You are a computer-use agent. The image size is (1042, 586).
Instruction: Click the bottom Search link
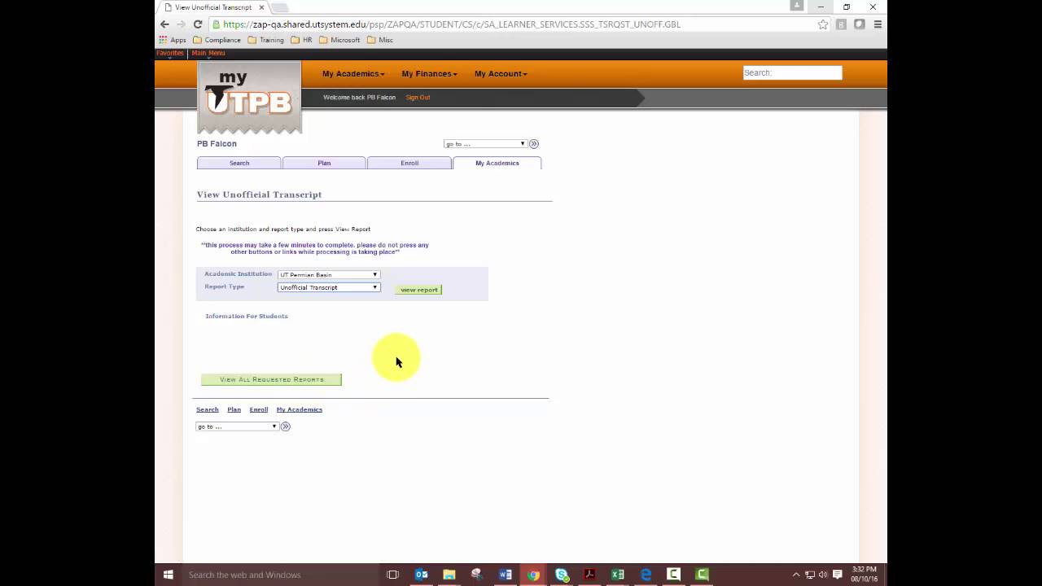[207, 409]
